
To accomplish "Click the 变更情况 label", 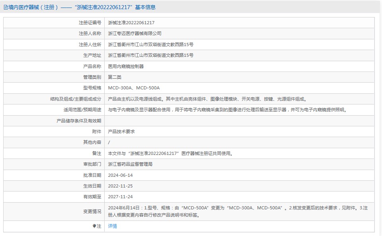I will coord(92,211).
